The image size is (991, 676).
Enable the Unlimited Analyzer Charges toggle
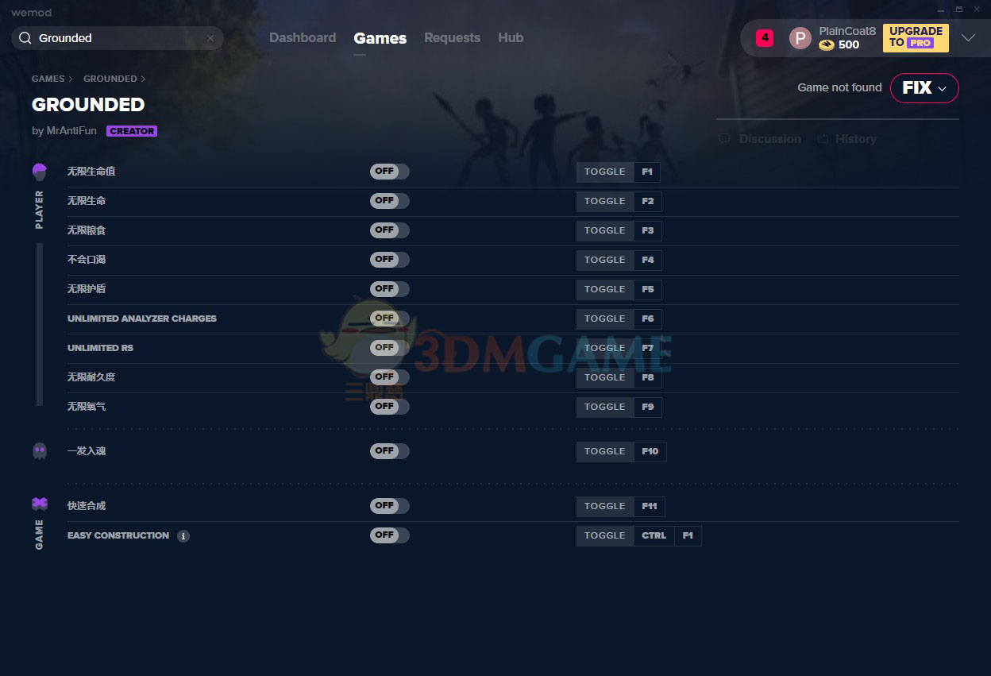[389, 319]
